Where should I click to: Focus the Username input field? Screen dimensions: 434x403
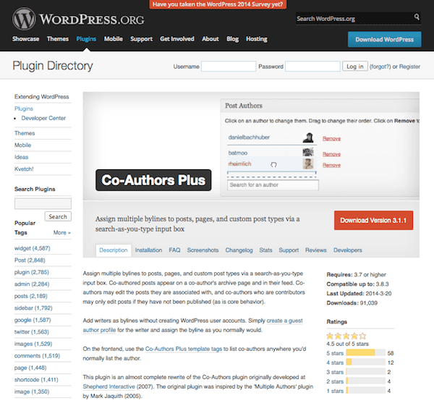click(x=228, y=67)
